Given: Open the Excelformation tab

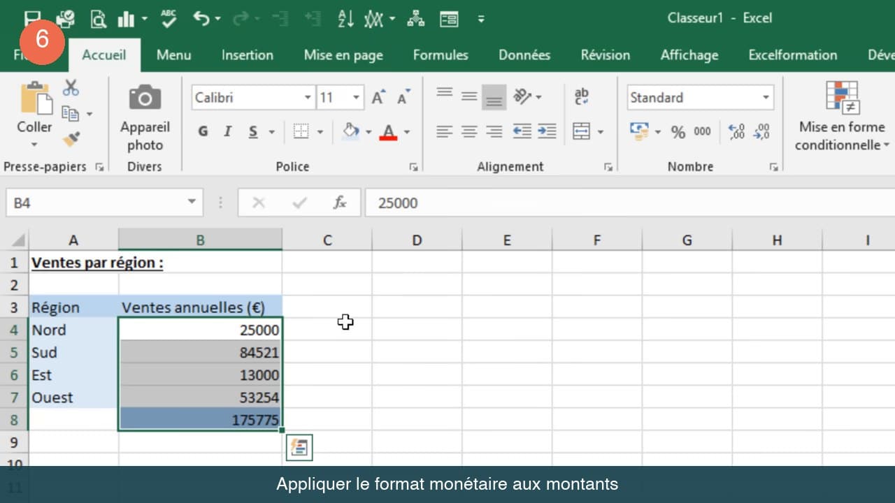Looking at the screenshot, I should pos(793,54).
